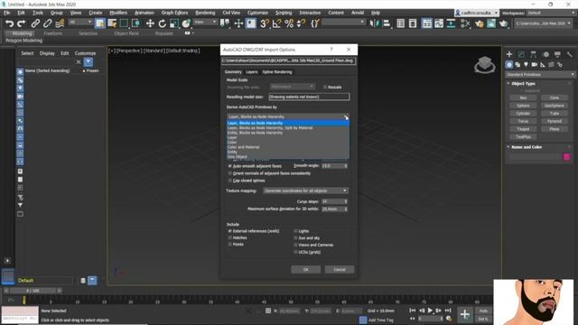The width and height of the screenshot is (578, 325).
Task: Choose 'One Object' in derive list
Action: coord(288,156)
